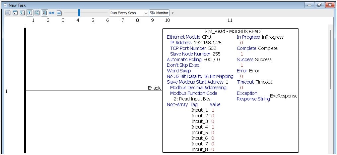Click the Monitor button
Viewport: 337px width, 155px height.
(159, 13)
